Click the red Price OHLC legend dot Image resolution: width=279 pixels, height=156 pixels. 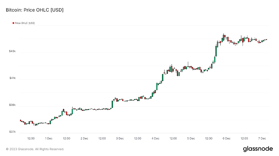point(13,23)
